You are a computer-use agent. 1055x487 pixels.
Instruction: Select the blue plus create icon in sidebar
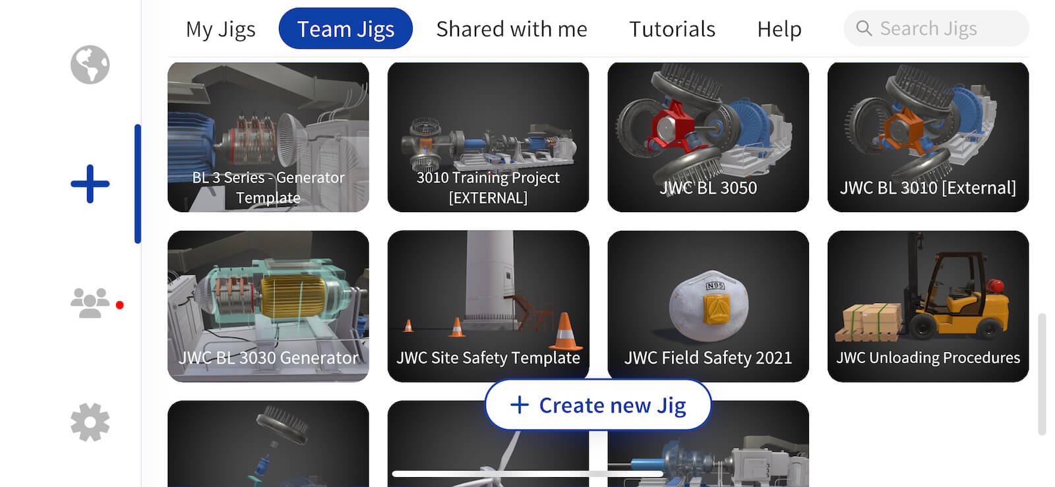tap(90, 184)
